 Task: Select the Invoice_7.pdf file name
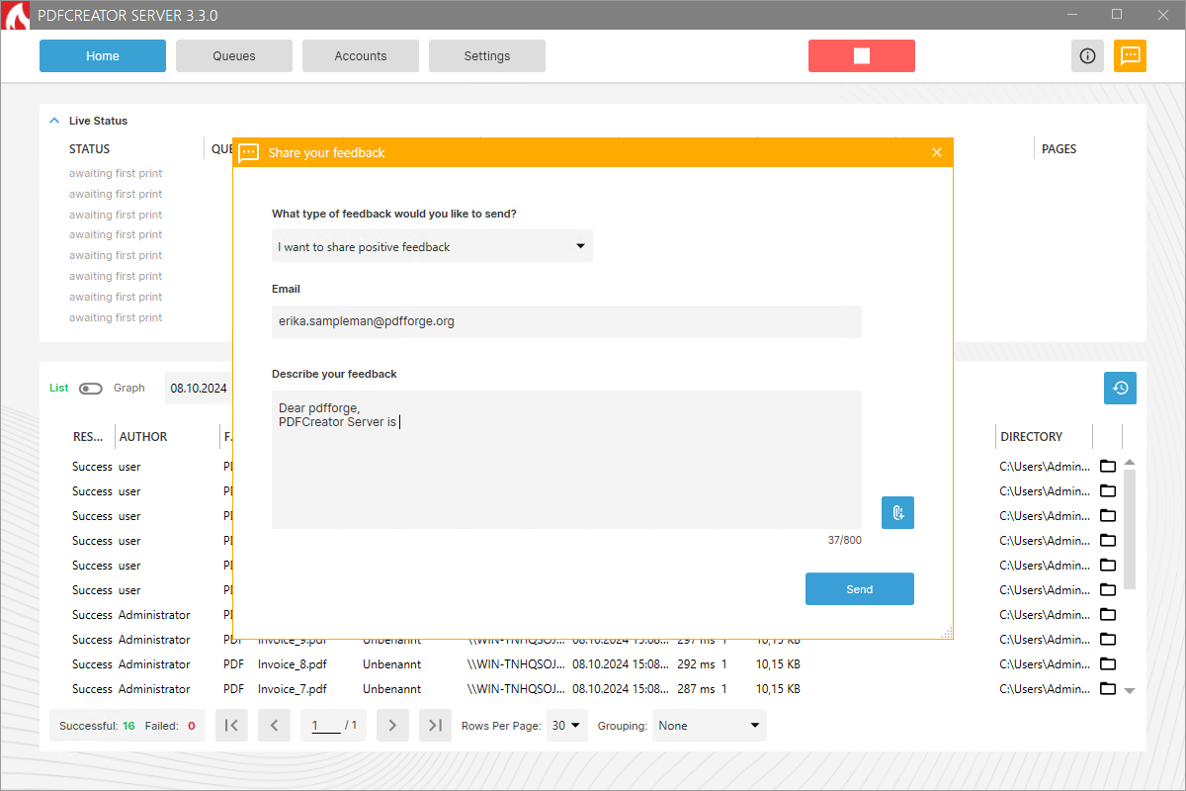293,689
